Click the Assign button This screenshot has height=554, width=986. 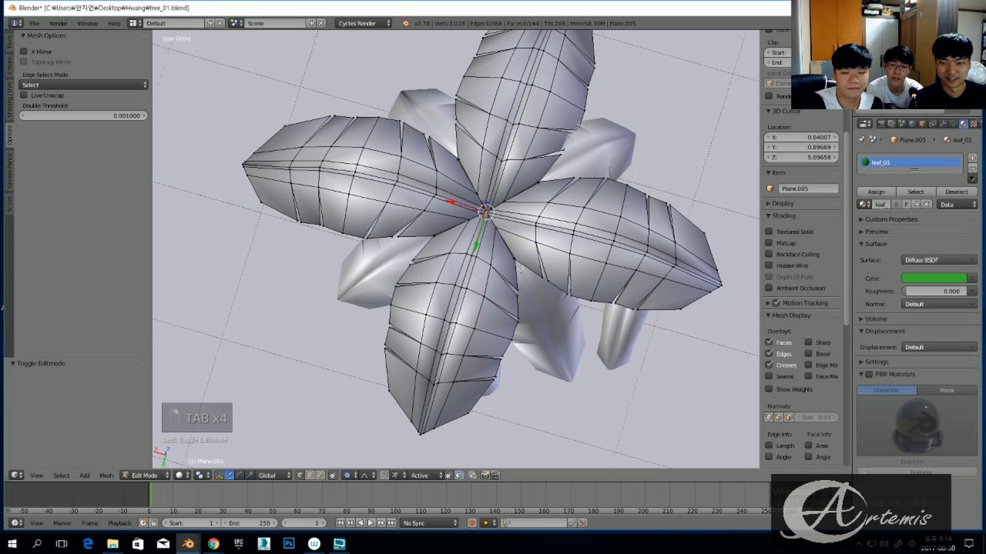coord(876,192)
